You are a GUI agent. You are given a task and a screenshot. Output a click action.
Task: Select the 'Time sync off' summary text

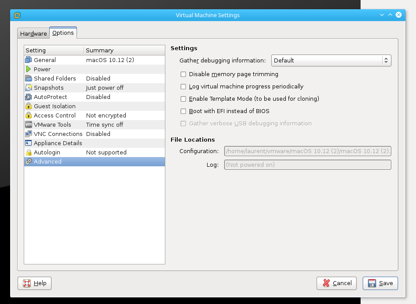(x=105, y=125)
